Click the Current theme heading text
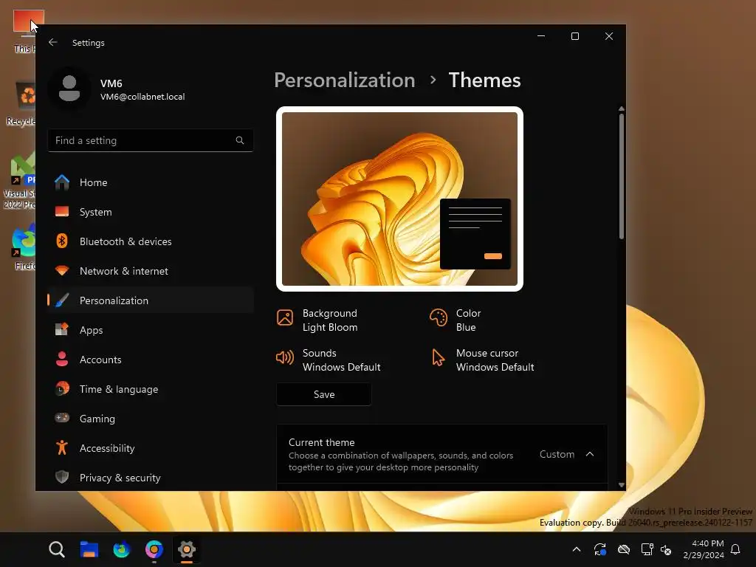This screenshot has height=567, width=756. tap(322, 442)
